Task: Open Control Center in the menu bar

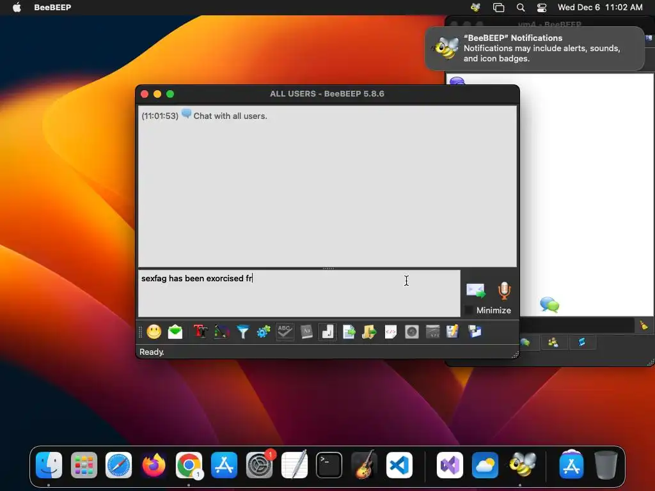Action: pyautogui.click(x=542, y=7)
